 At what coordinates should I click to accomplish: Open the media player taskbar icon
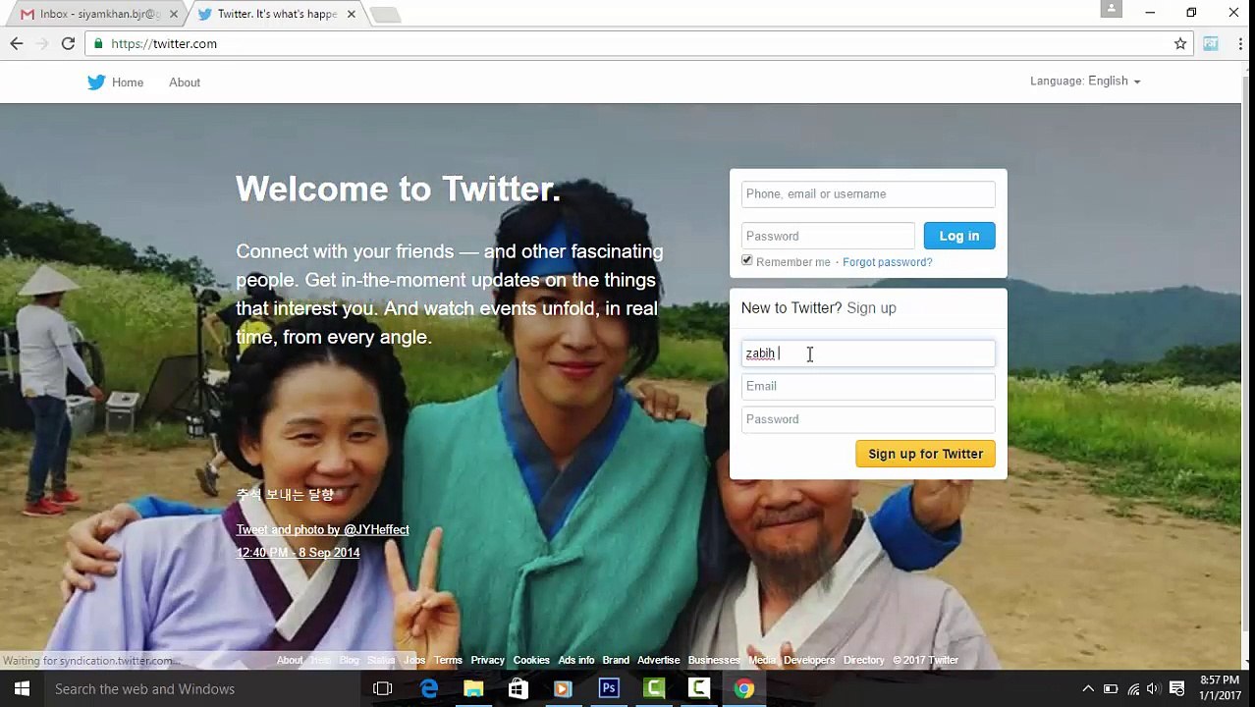(563, 688)
